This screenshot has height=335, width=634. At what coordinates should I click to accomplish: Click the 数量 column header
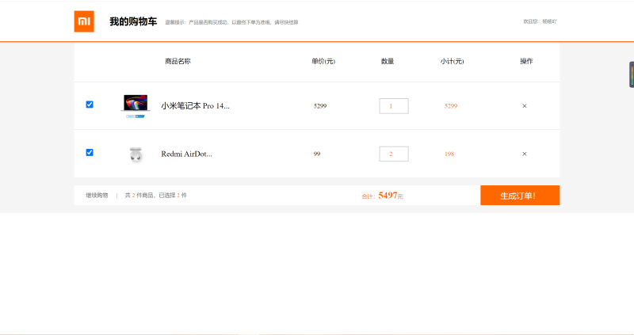(x=388, y=62)
